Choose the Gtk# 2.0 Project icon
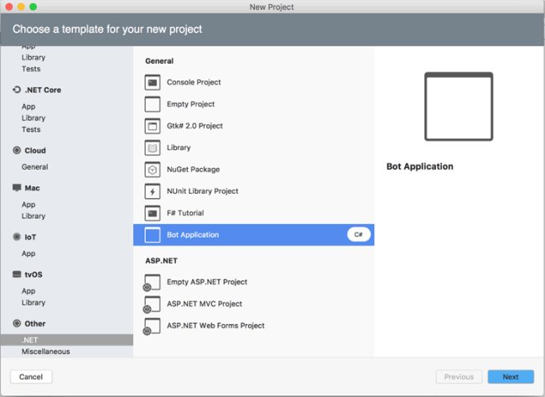The height and width of the screenshot is (397, 545). [x=153, y=126]
